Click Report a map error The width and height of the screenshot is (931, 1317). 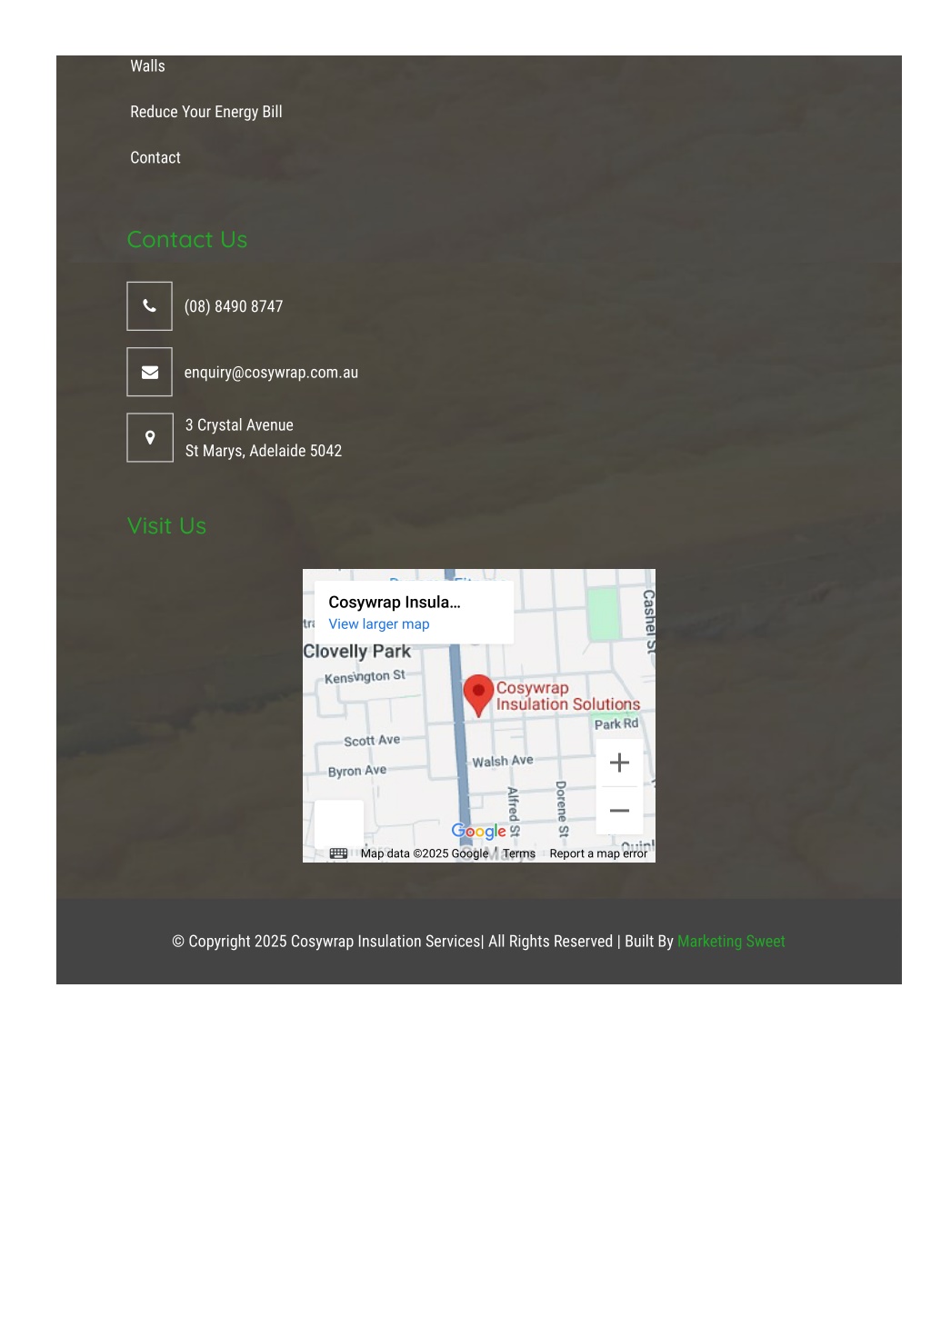point(598,853)
